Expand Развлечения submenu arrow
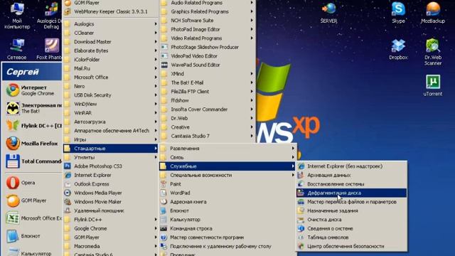The width and height of the screenshot is (455, 256). 293,149
